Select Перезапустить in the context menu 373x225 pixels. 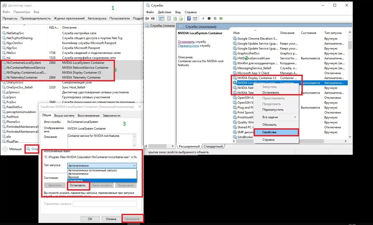276,110
